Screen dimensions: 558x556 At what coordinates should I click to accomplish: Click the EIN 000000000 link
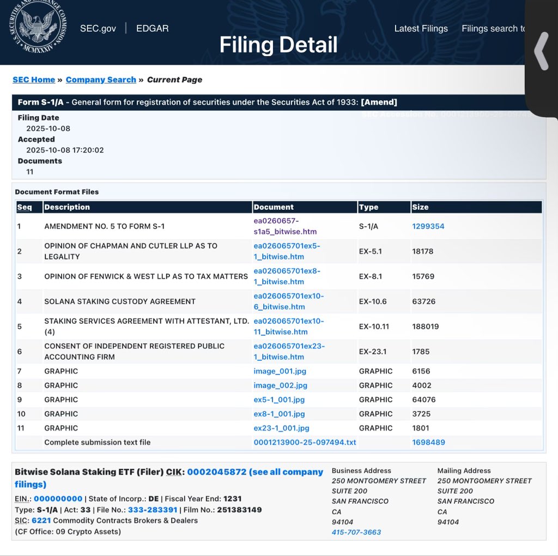(x=58, y=499)
